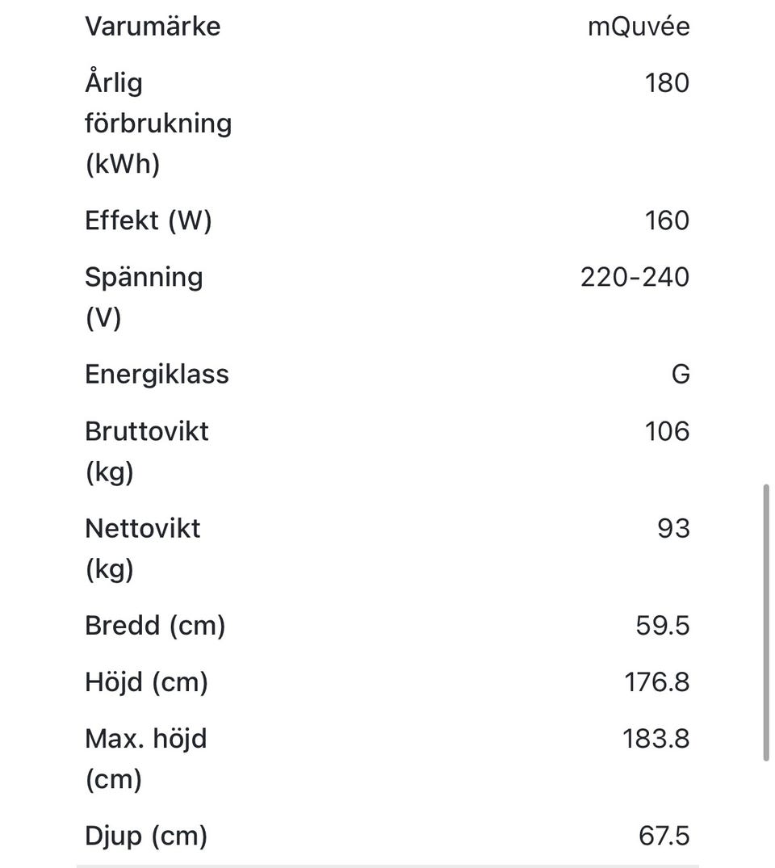The height and width of the screenshot is (868, 775).
Task: Select the mQuvée brand value
Action: (638, 26)
